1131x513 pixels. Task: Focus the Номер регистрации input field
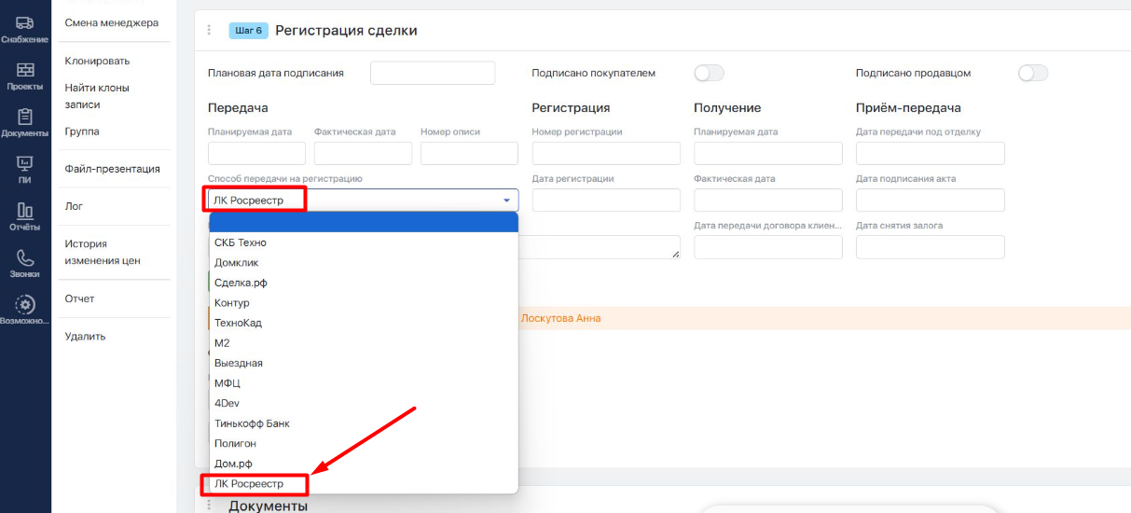point(606,154)
